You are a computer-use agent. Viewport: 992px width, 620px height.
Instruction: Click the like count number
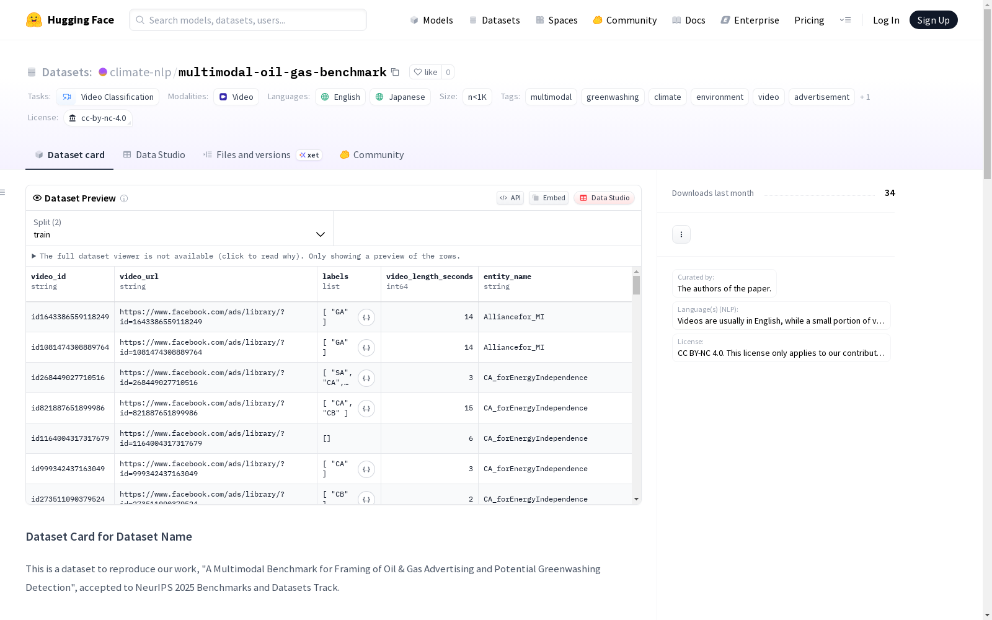click(448, 72)
